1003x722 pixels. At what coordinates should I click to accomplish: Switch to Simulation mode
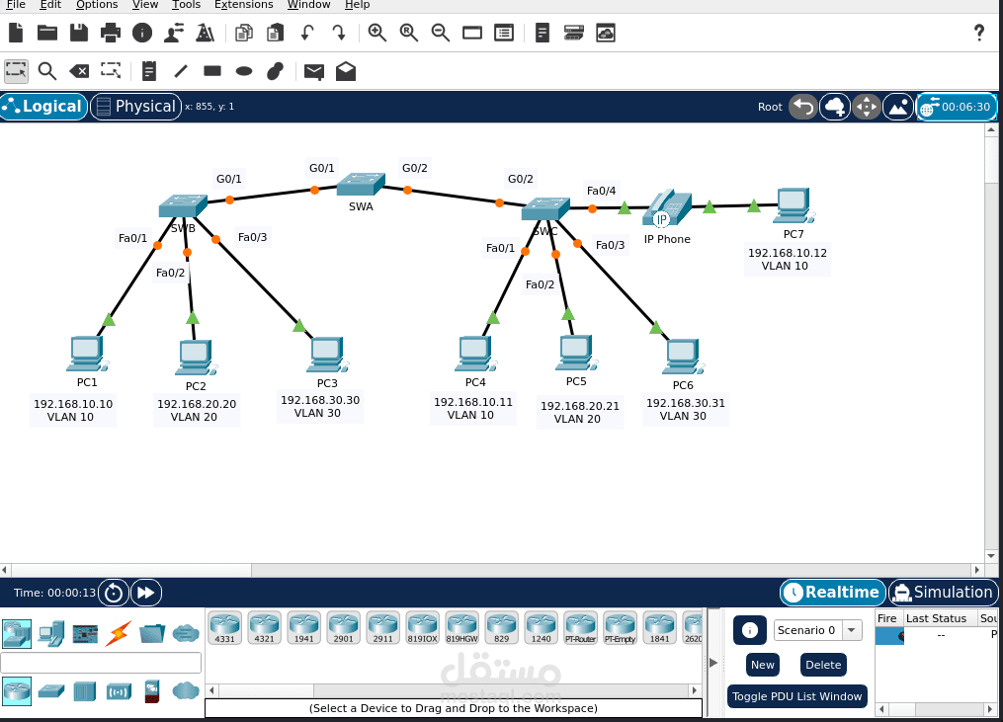coord(943,593)
